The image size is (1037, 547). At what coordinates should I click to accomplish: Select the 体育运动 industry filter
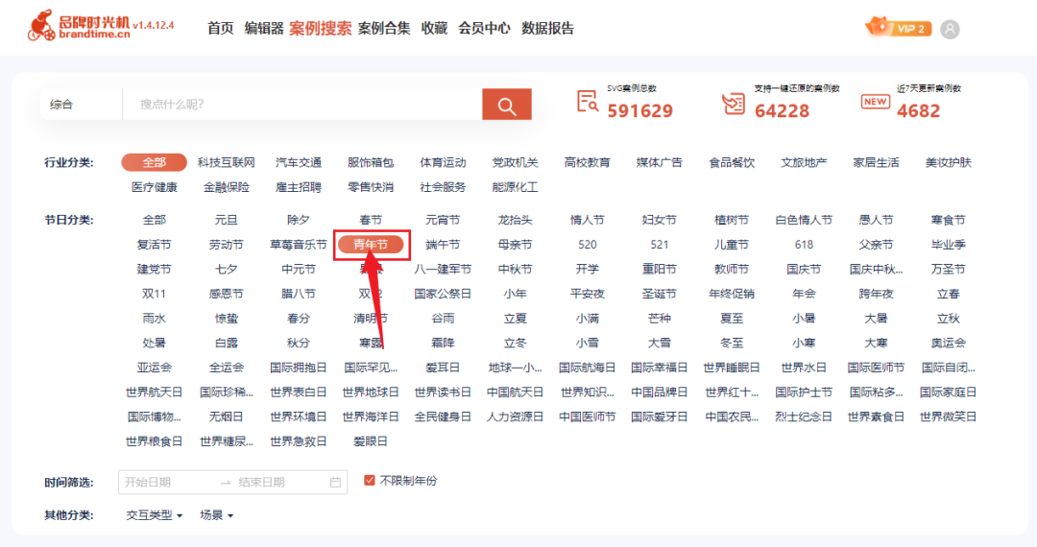[x=443, y=162]
